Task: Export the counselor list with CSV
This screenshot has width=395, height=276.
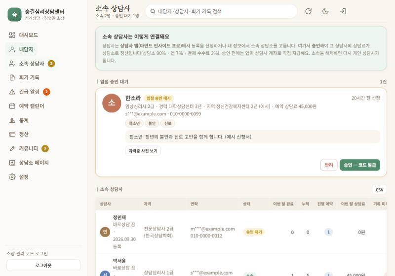Action: click(x=379, y=190)
